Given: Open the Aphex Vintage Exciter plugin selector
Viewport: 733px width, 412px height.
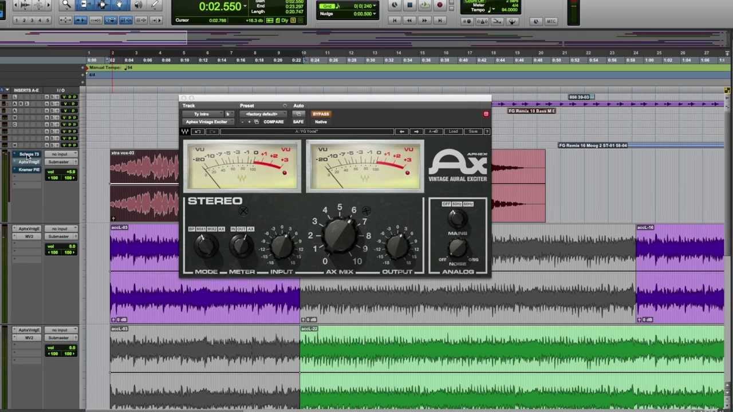Looking at the screenshot, I should tap(207, 122).
